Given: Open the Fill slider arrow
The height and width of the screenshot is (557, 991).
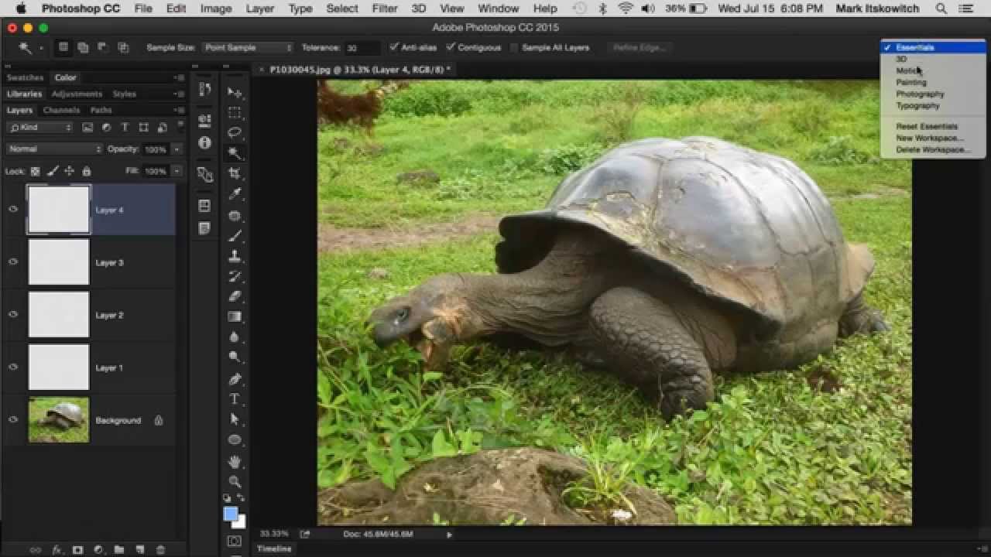Looking at the screenshot, I should pyautogui.click(x=177, y=171).
